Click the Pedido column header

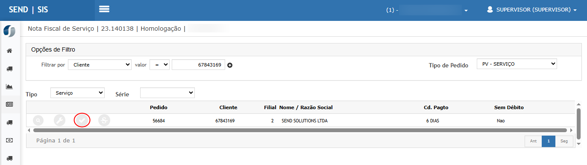tap(158, 107)
